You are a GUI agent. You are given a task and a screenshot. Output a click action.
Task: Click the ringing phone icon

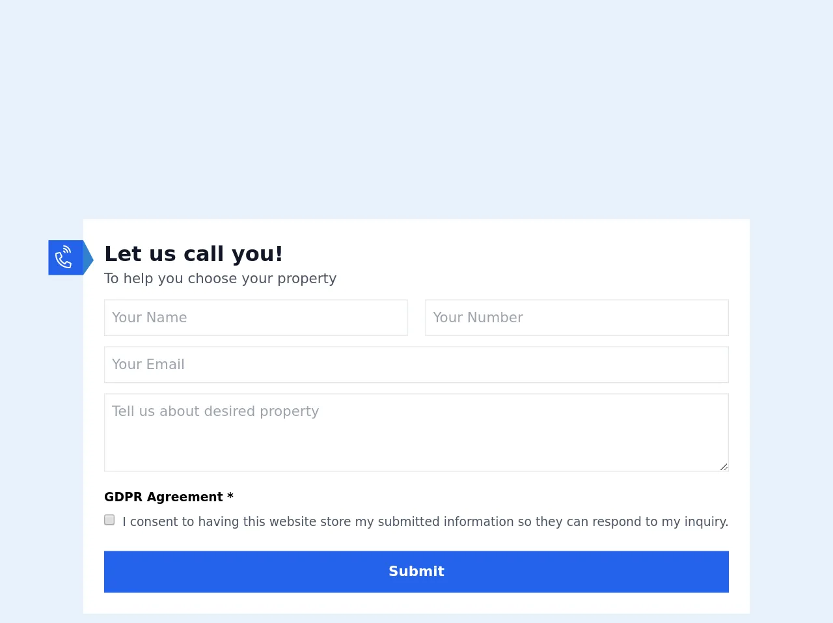point(64,258)
